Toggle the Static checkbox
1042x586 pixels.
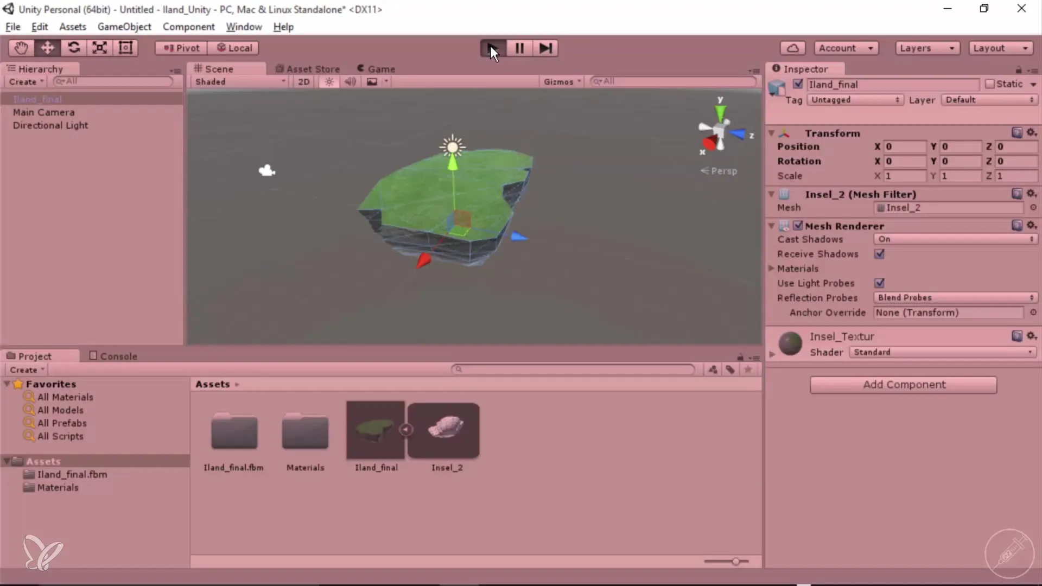tap(990, 84)
